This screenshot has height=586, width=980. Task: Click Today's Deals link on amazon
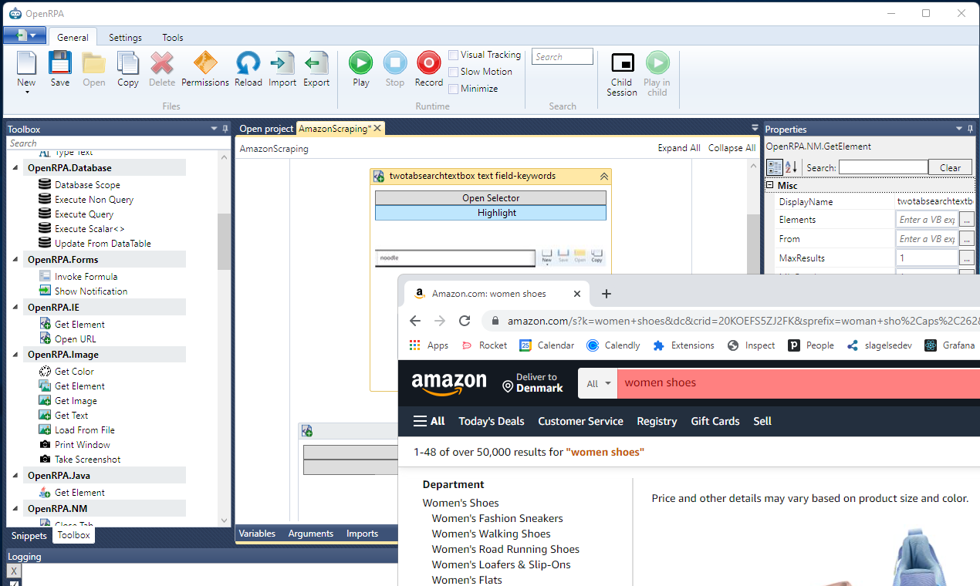(x=492, y=421)
